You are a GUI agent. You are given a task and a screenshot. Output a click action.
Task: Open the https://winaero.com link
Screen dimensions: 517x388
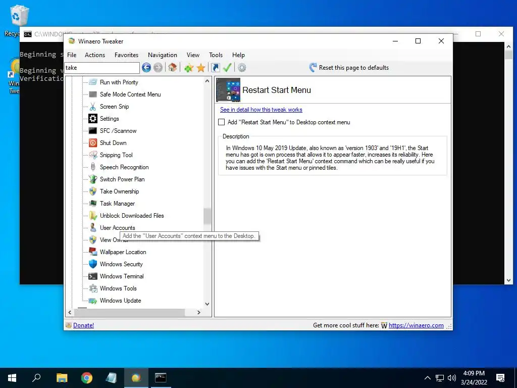point(416,325)
